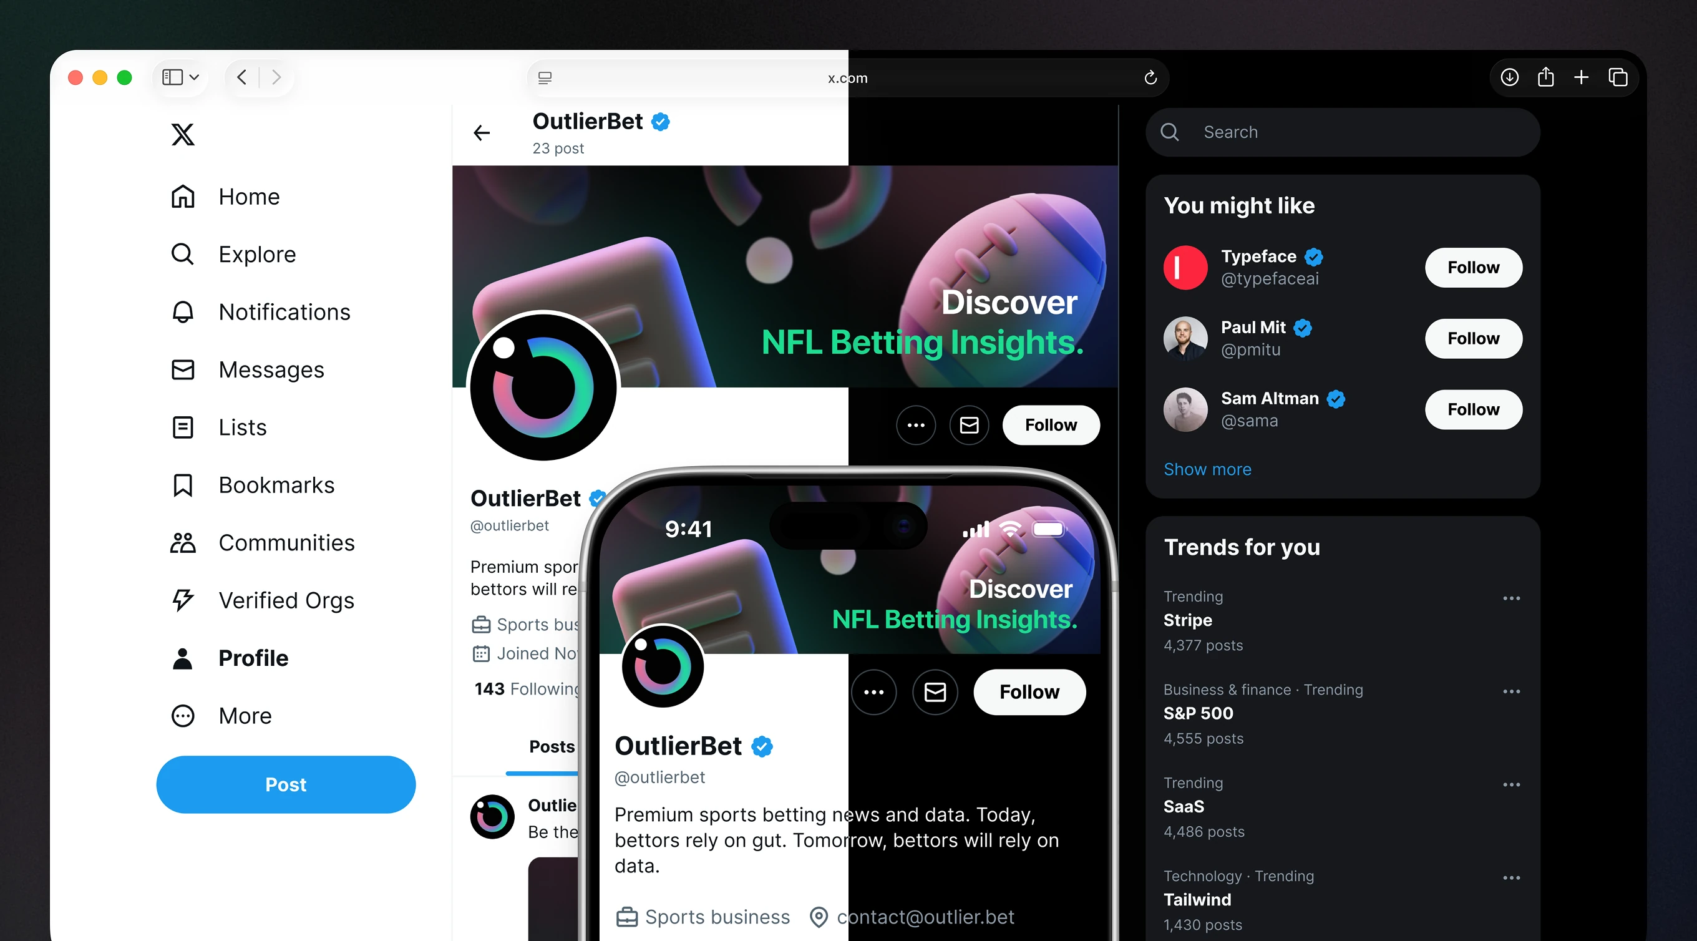Open Notifications bell in sidebar
1697x941 pixels.
click(x=182, y=311)
